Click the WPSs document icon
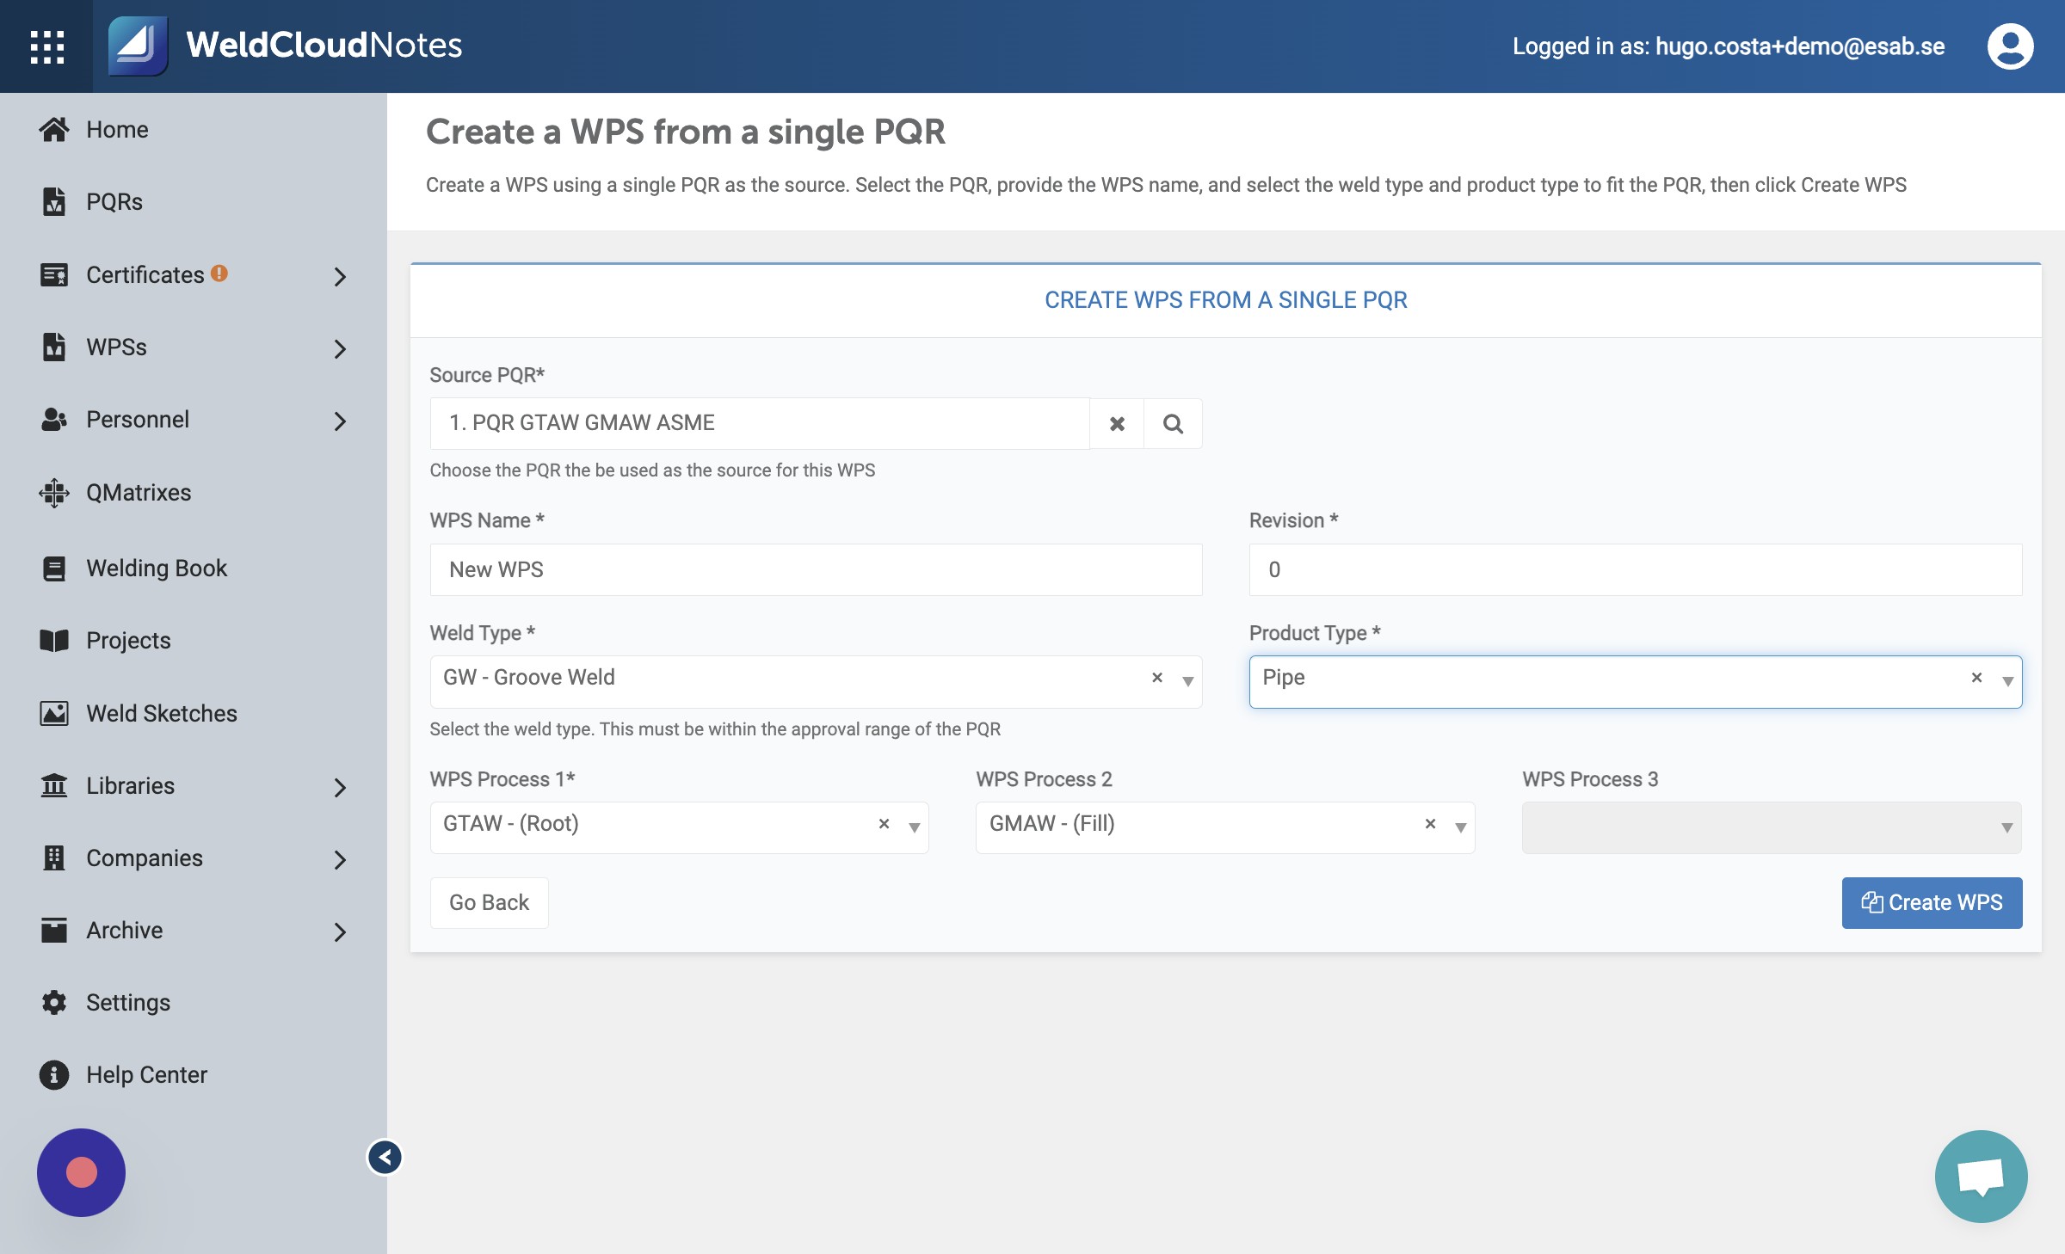 tap(54, 347)
